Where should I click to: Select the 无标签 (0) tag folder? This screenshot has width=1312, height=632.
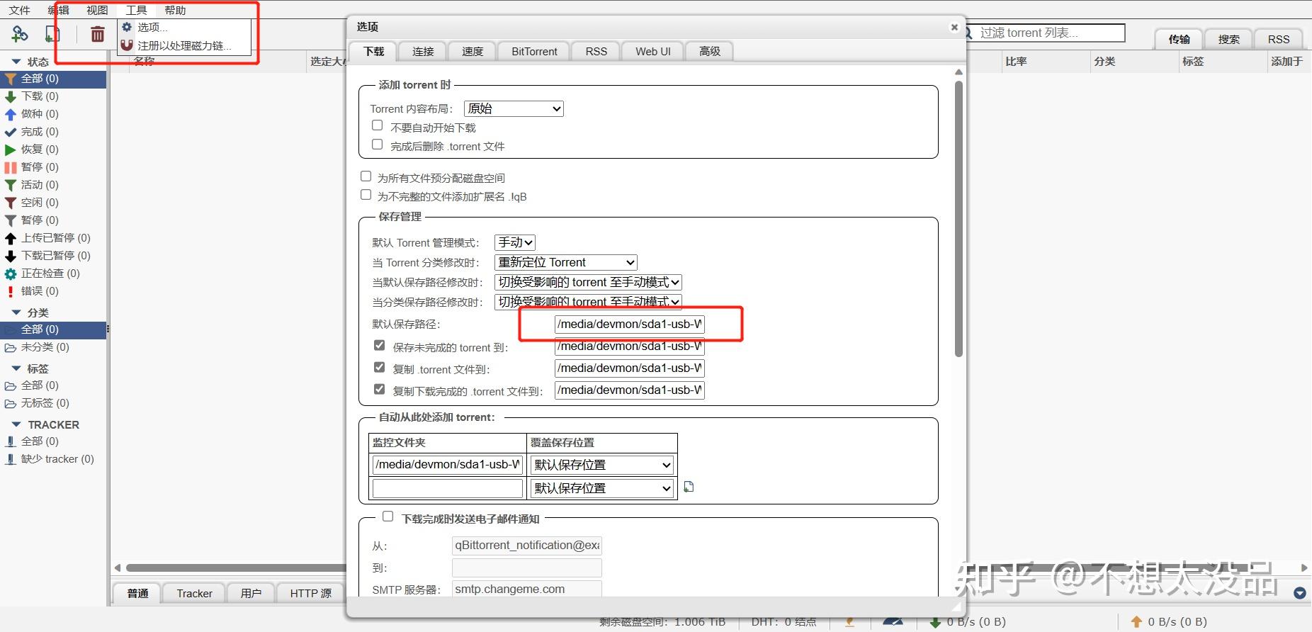click(53, 403)
